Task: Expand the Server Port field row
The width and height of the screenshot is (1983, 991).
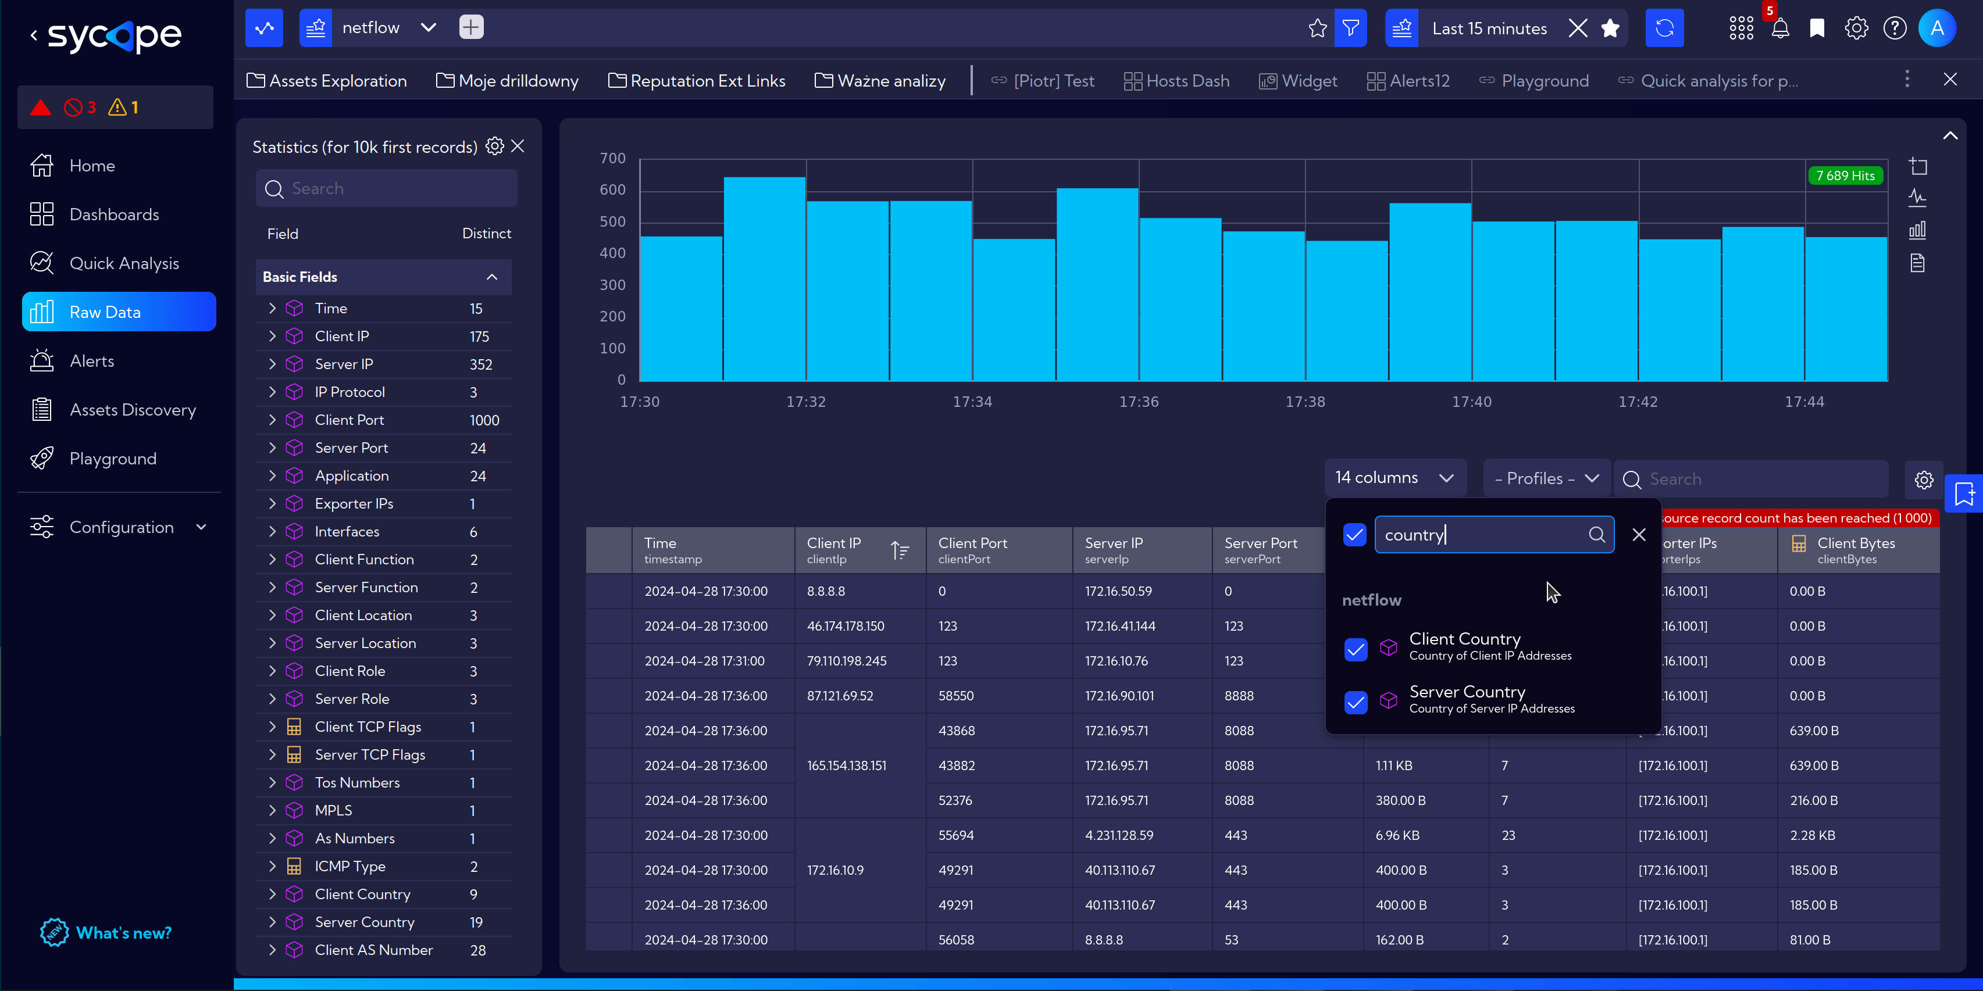Action: pos(272,448)
